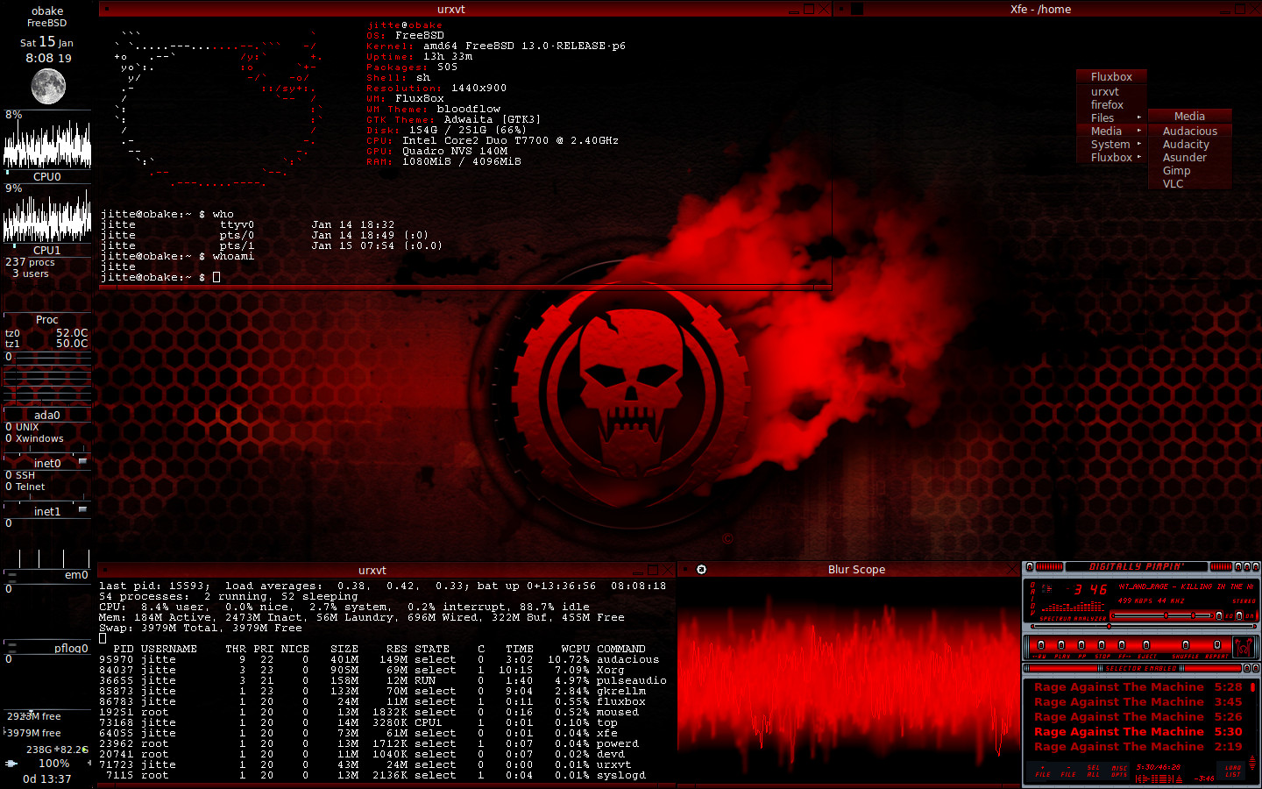Click the Audacious volume slider knob
The height and width of the screenshot is (789, 1262).
(x=1166, y=615)
